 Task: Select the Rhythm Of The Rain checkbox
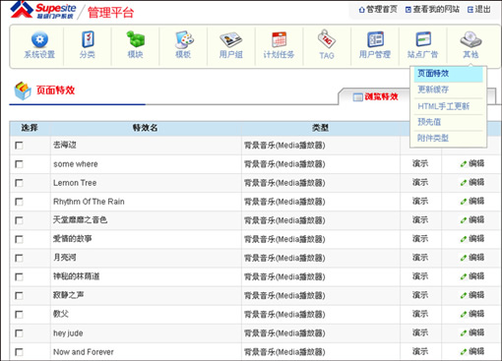click(19, 202)
